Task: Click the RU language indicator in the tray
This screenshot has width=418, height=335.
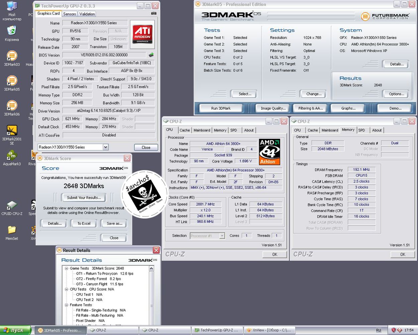Action: [x=379, y=330]
